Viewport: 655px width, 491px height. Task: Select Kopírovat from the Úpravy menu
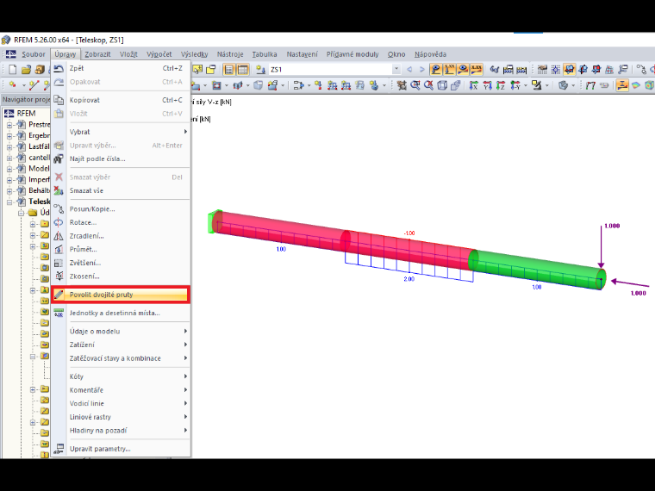pos(121,100)
